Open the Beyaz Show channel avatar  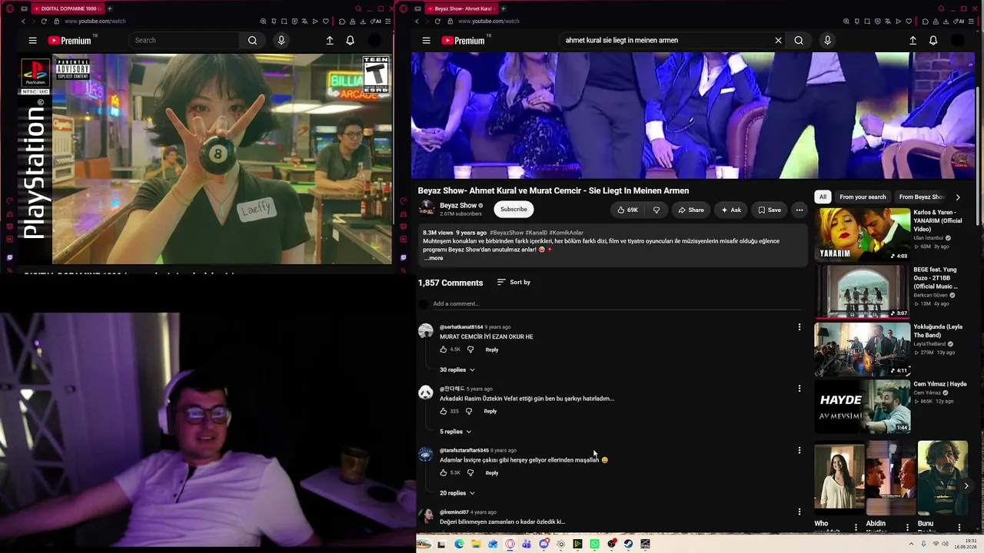[x=427, y=209]
